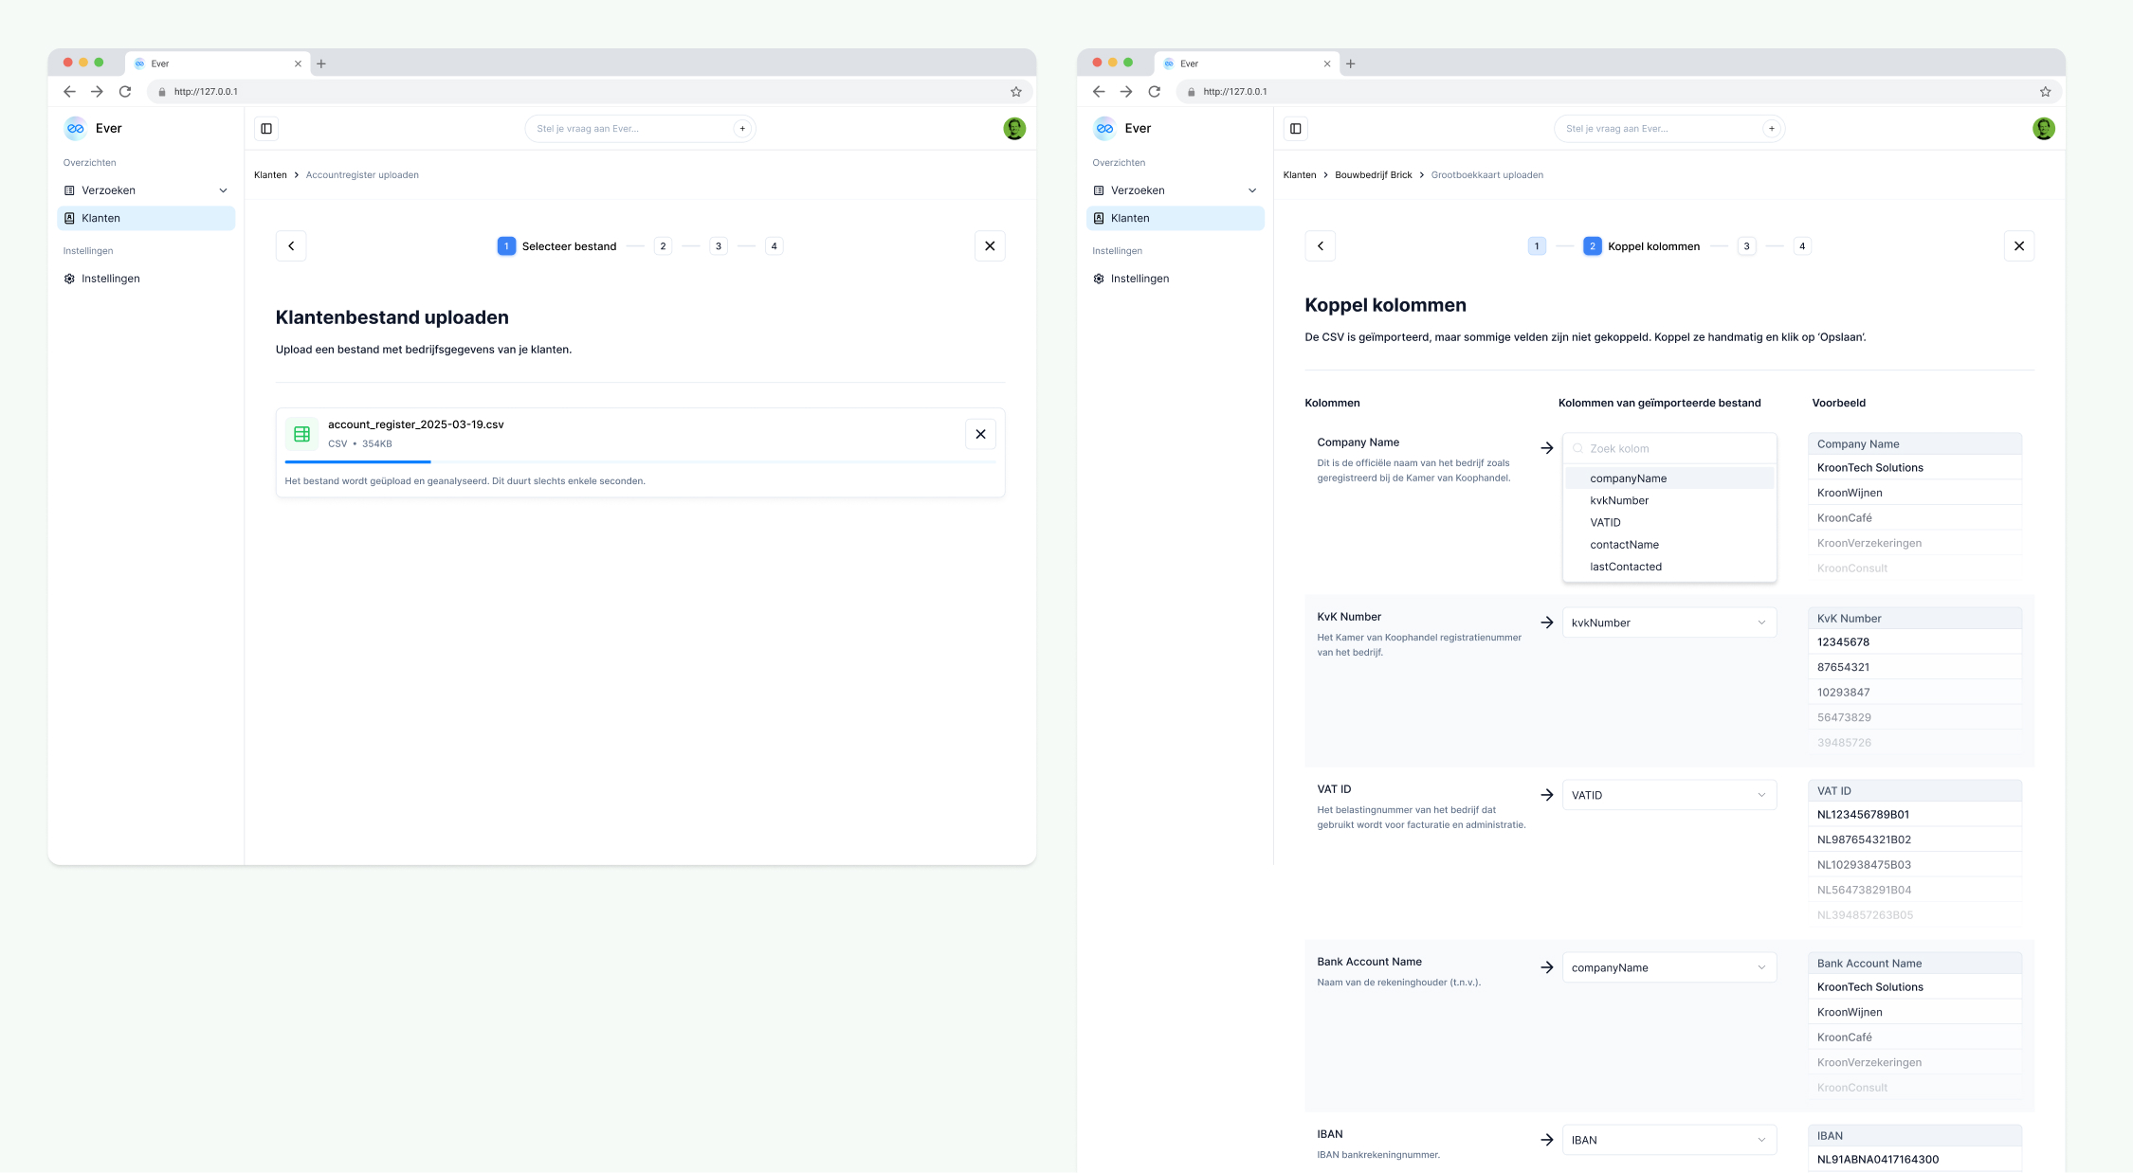The image size is (2133, 1173).
Task: Close the Klantenbestand uploaden wizard
Action: [990, 246]
